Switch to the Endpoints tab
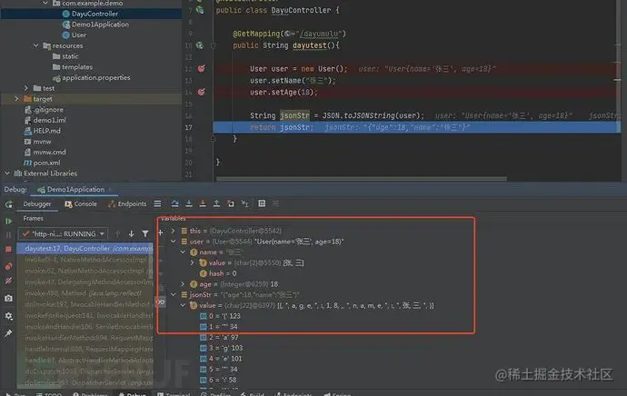The image size is (627, 396). coord(127,203)
